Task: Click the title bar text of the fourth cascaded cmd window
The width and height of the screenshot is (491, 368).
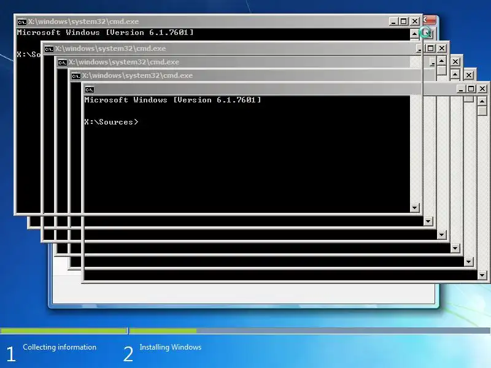Action: [x=137, y=75]
